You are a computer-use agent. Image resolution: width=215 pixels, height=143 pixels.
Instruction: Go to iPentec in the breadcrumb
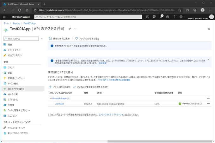coord(16,23)
